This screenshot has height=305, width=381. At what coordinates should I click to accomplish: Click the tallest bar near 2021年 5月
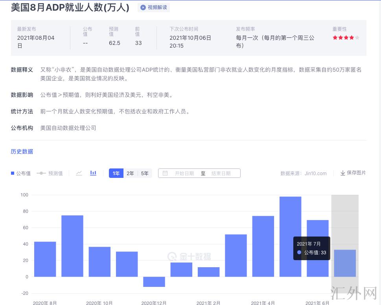click(x=290, y=236)
